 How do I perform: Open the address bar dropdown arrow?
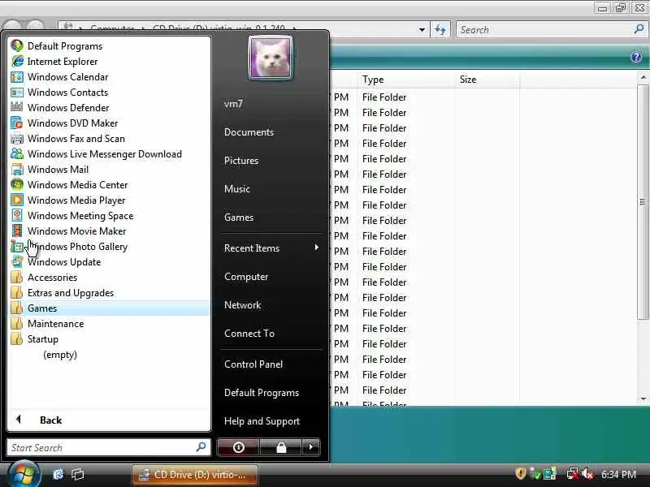click(422, 30)
